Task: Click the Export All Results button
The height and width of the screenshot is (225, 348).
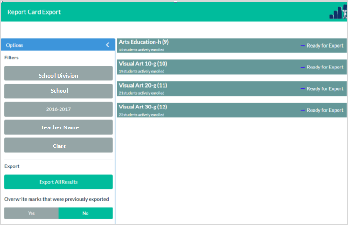Action: coord(58,182)
